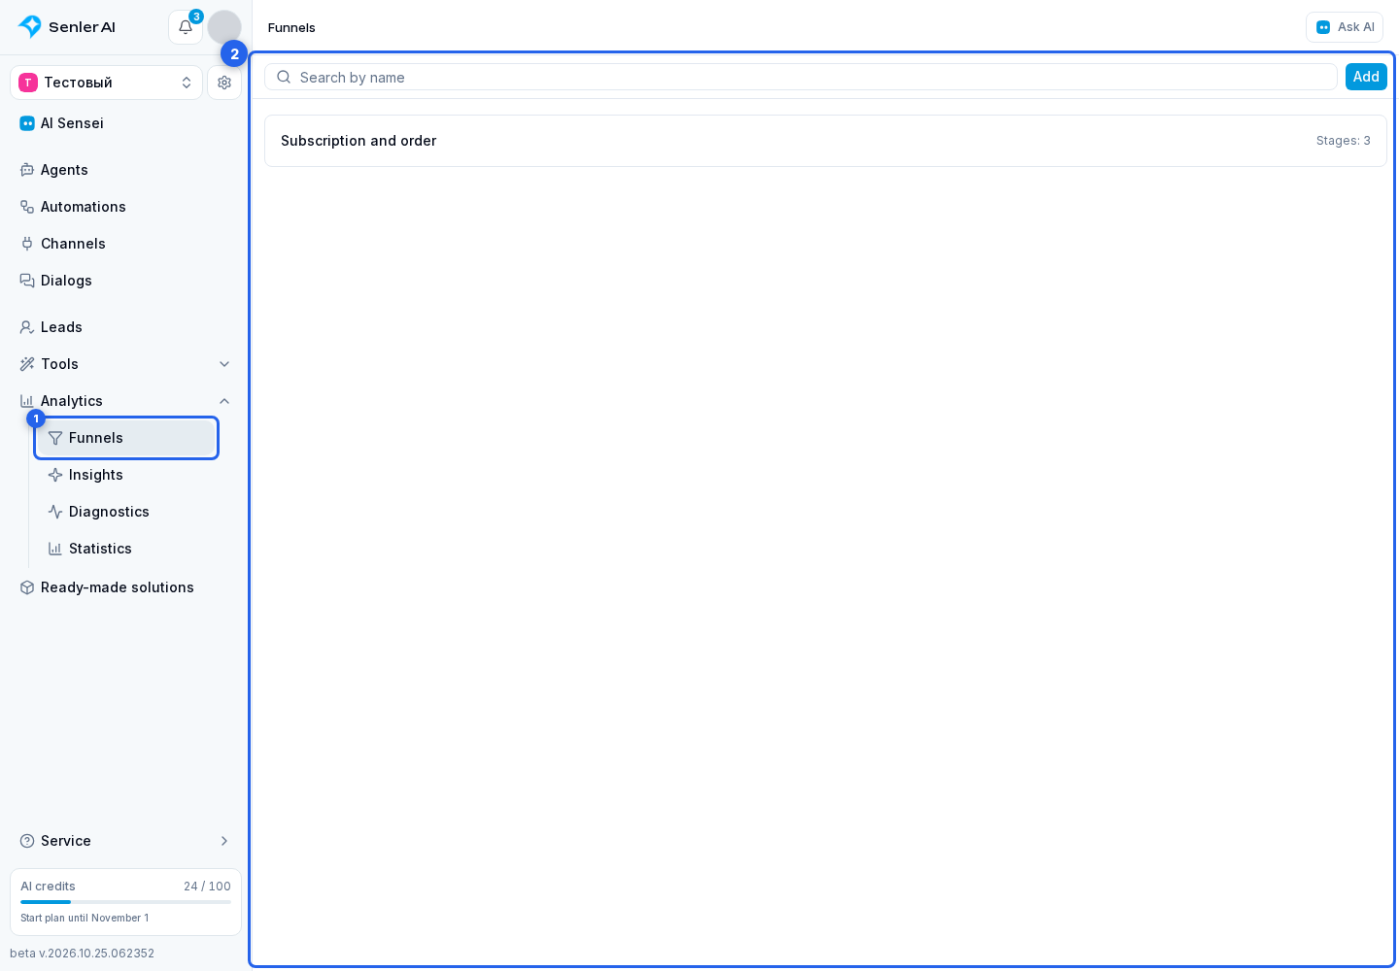
Task: Open workspace settings gear icon
Action: 224,83
